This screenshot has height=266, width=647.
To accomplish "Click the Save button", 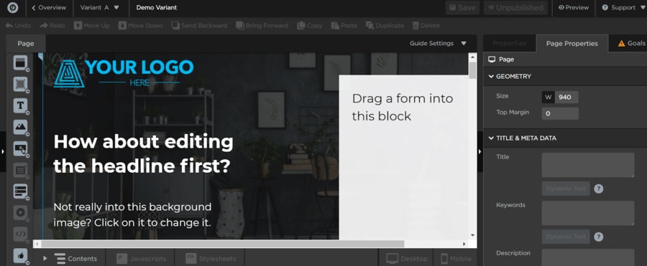I will pos(462,7).
